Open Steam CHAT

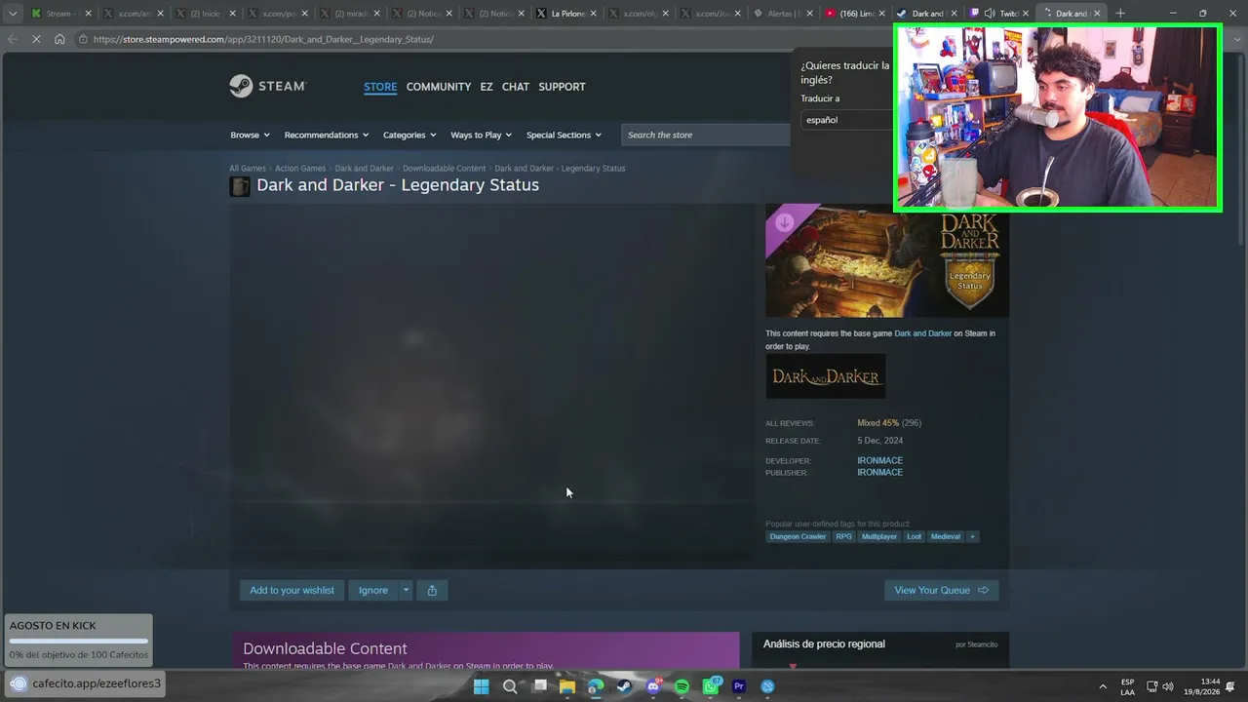(516, 87)
